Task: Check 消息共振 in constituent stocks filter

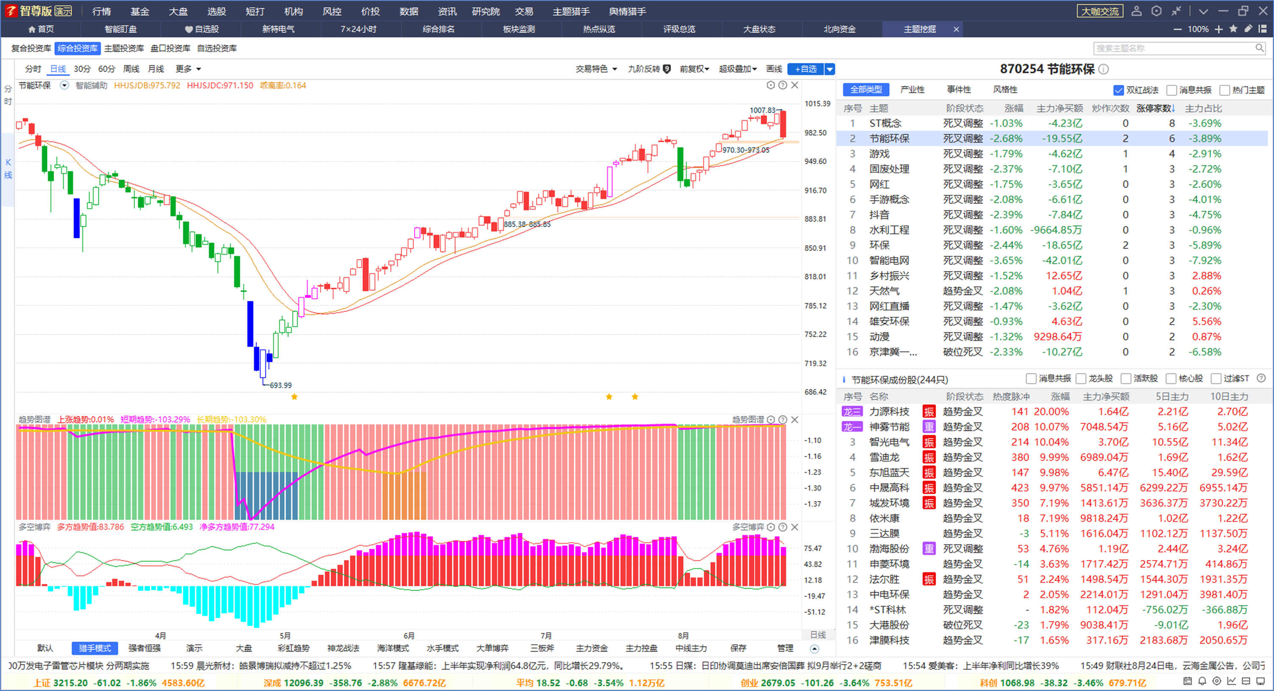Action: 1031,379
